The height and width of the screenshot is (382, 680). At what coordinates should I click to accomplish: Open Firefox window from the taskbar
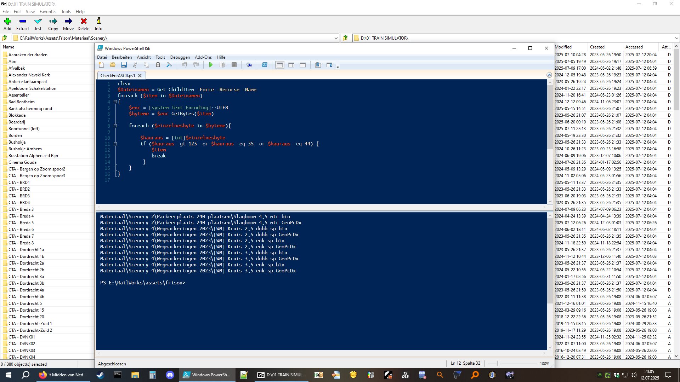tap(63, 375)
